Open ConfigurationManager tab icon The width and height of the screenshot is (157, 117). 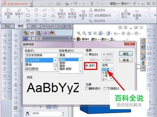pyautogui.click(x=39, y=33)
